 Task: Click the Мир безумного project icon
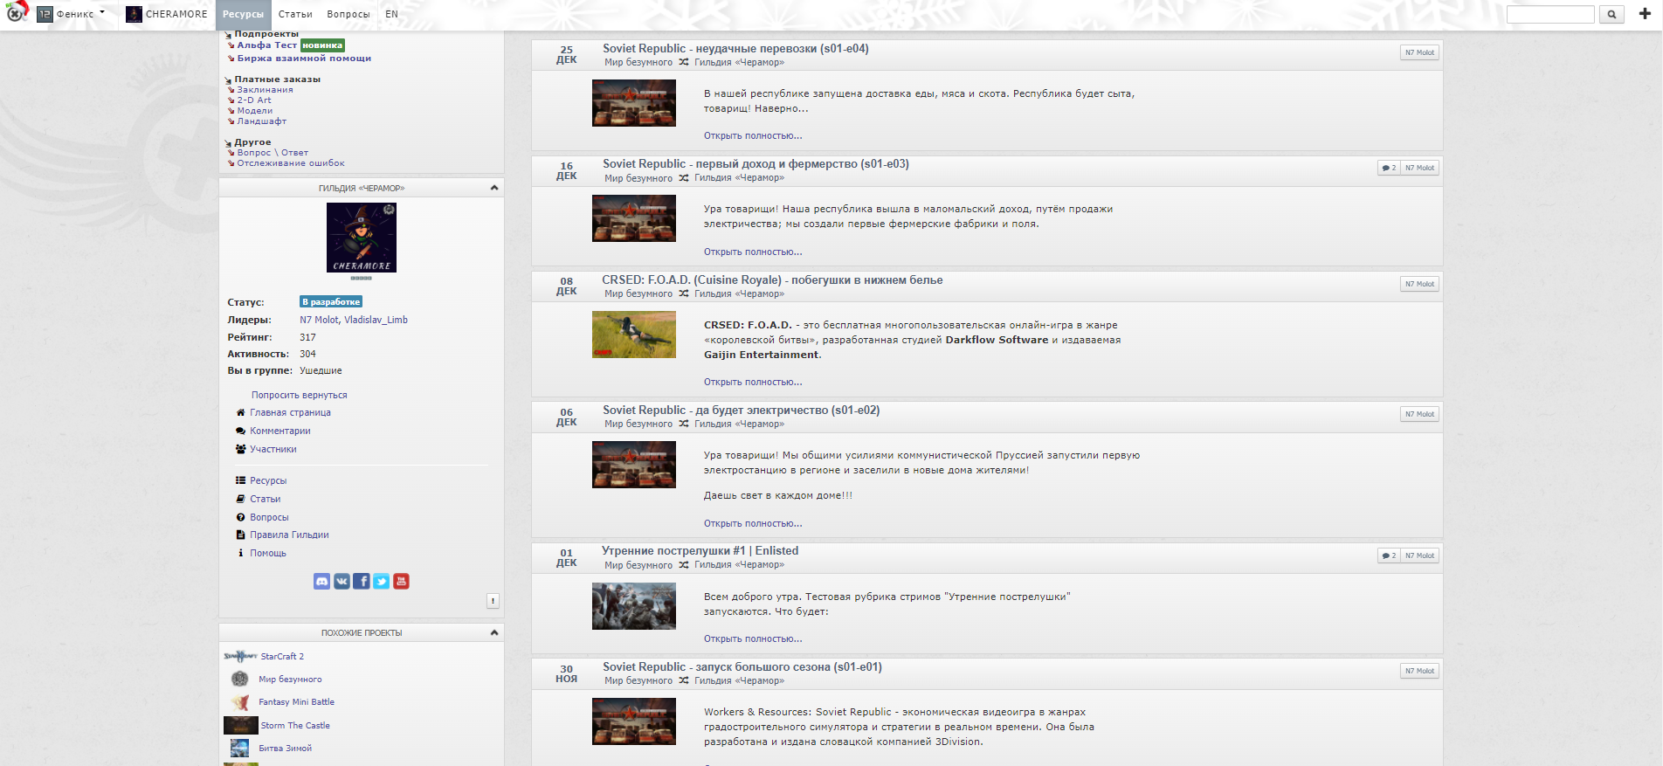[240, 679]
